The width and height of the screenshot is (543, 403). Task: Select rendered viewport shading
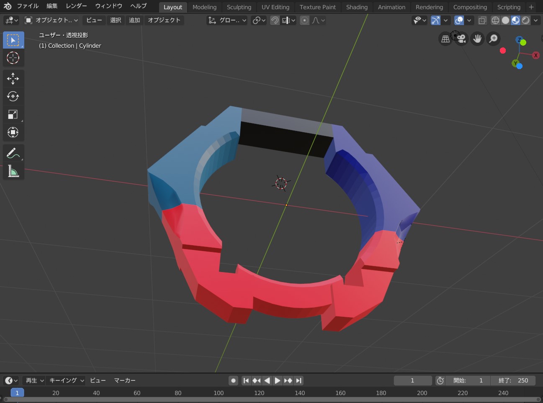(525, 21)
